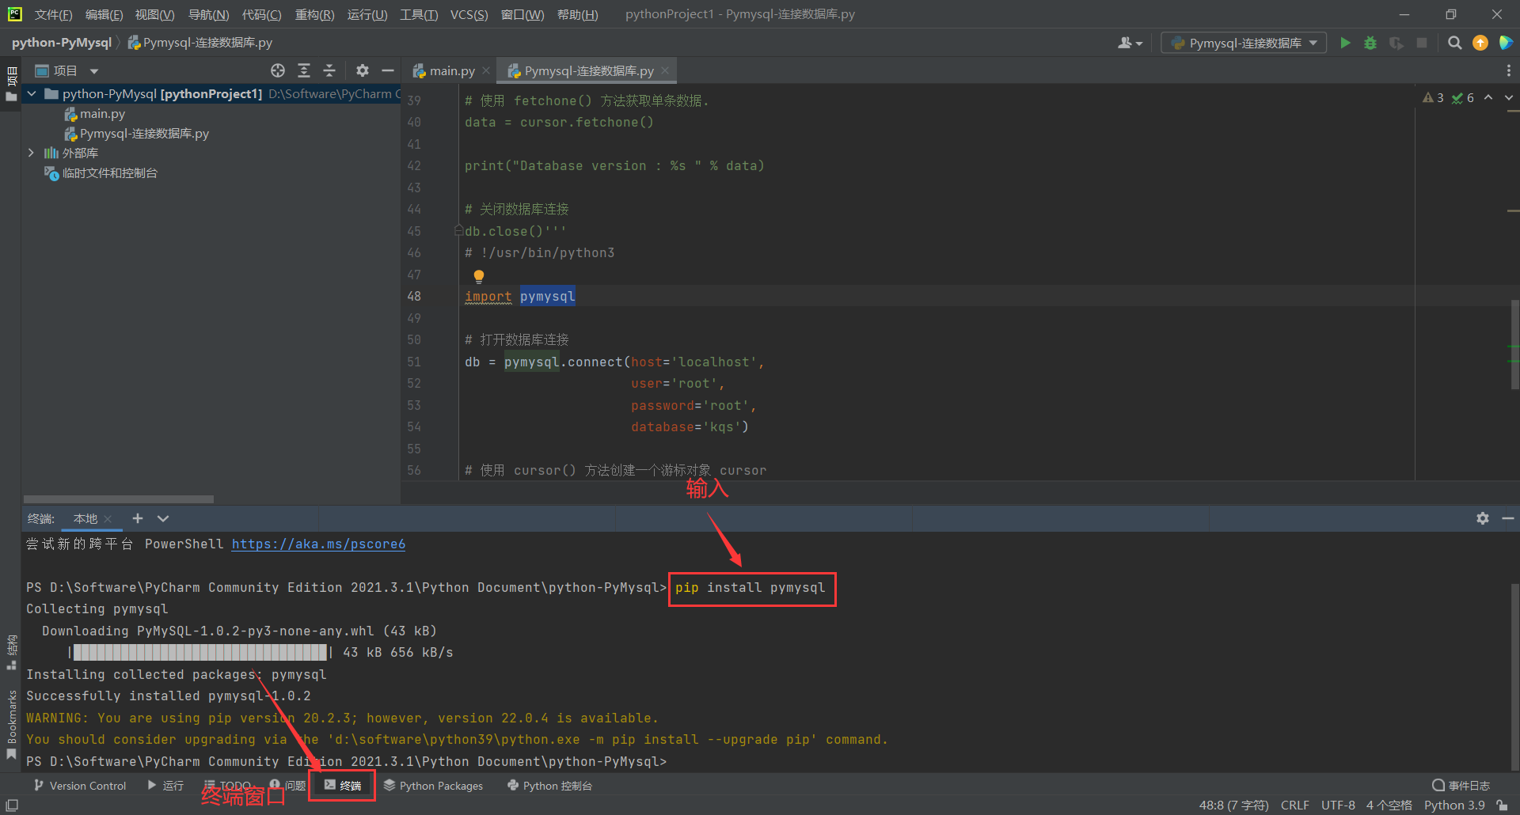Collapse all nodes in Project panel
1520x815 pixels.
[329, 70]
